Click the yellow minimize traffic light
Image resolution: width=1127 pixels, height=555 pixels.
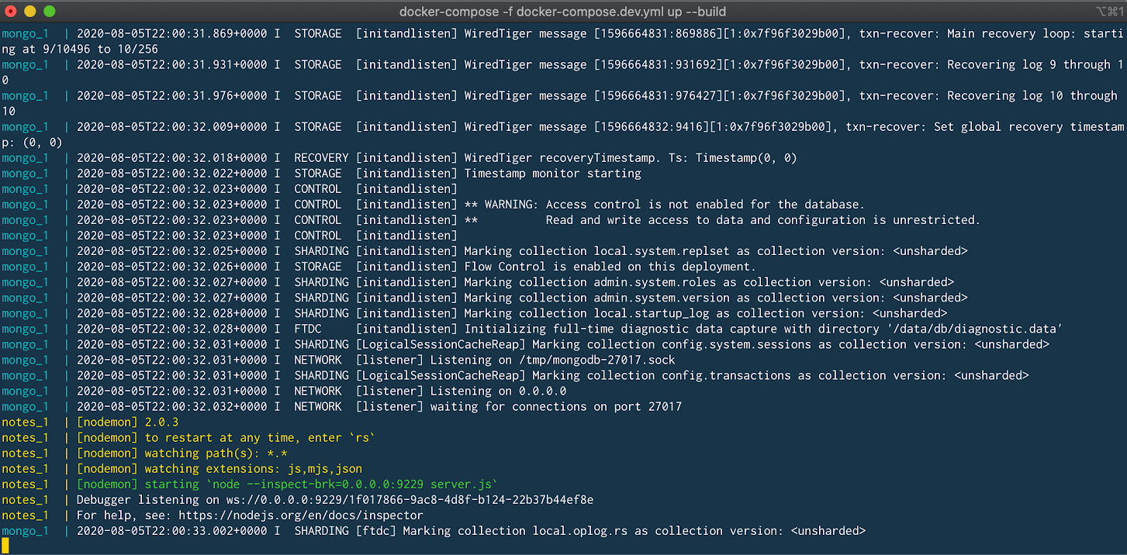(32, 12)
